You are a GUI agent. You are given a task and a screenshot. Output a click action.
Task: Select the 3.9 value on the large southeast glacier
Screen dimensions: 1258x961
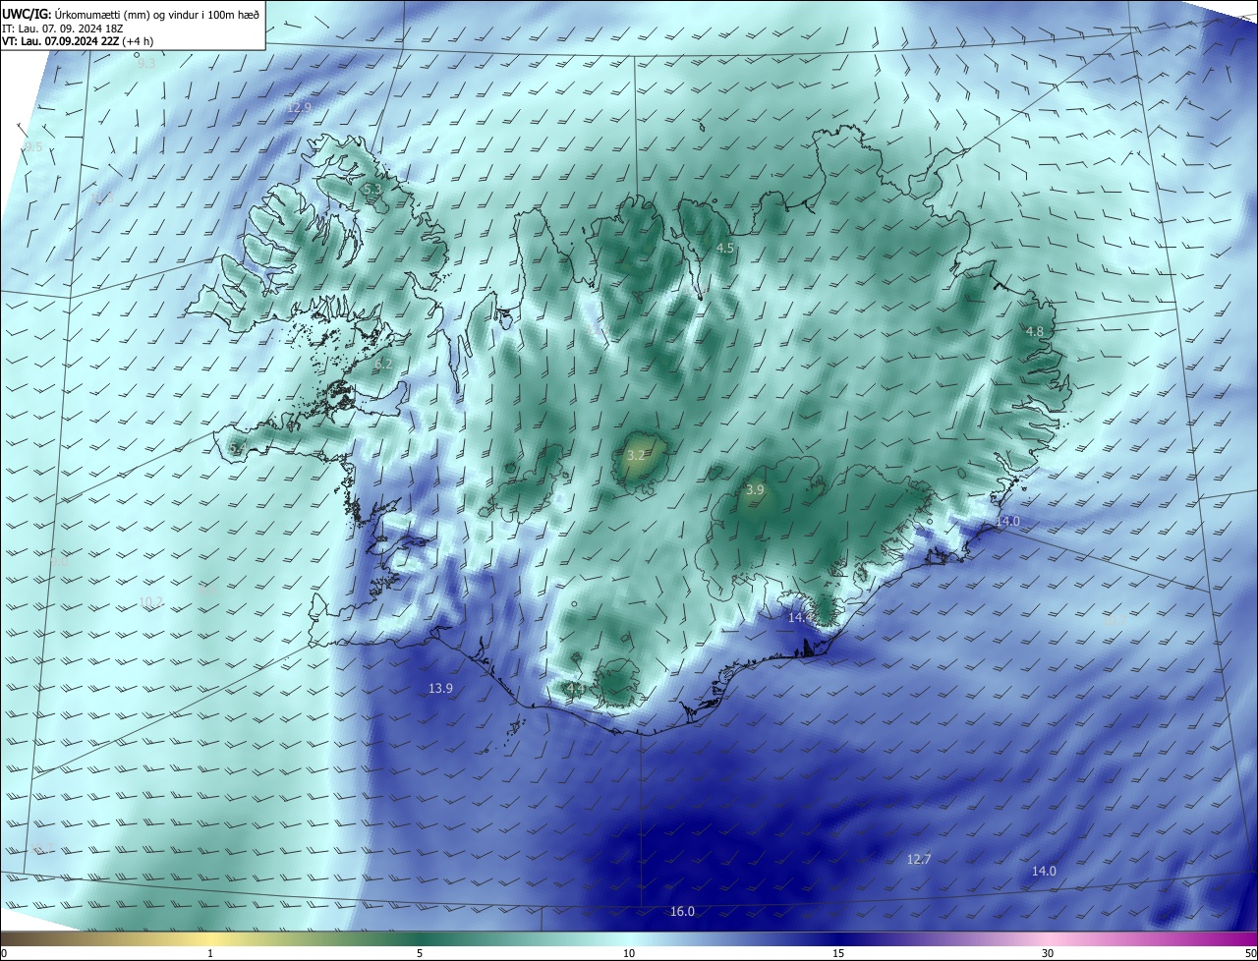[x=755, y=490]
